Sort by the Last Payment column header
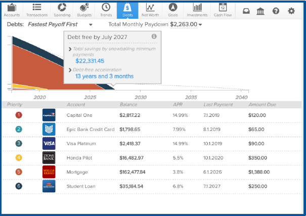Viewport: 306px width, 216px height. pos(218,105)
